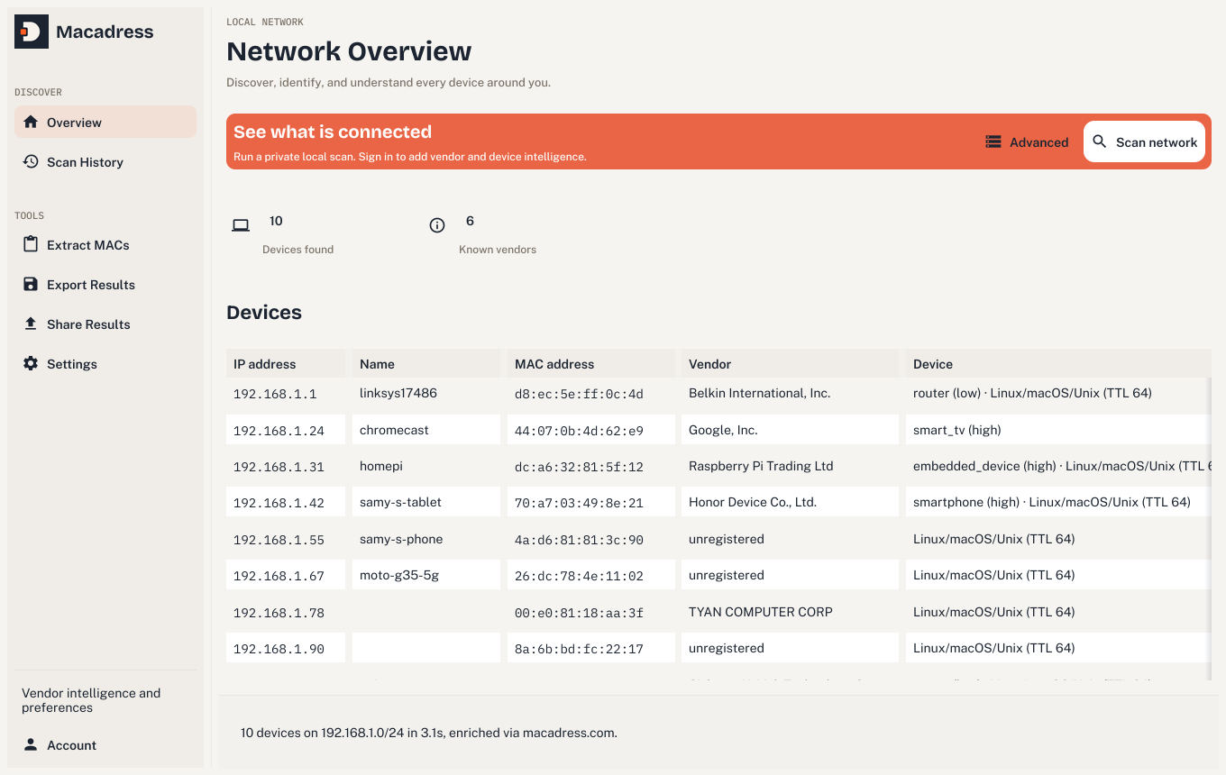Click the info icon beside Known vendors
1226x775 pixels.
437,225
